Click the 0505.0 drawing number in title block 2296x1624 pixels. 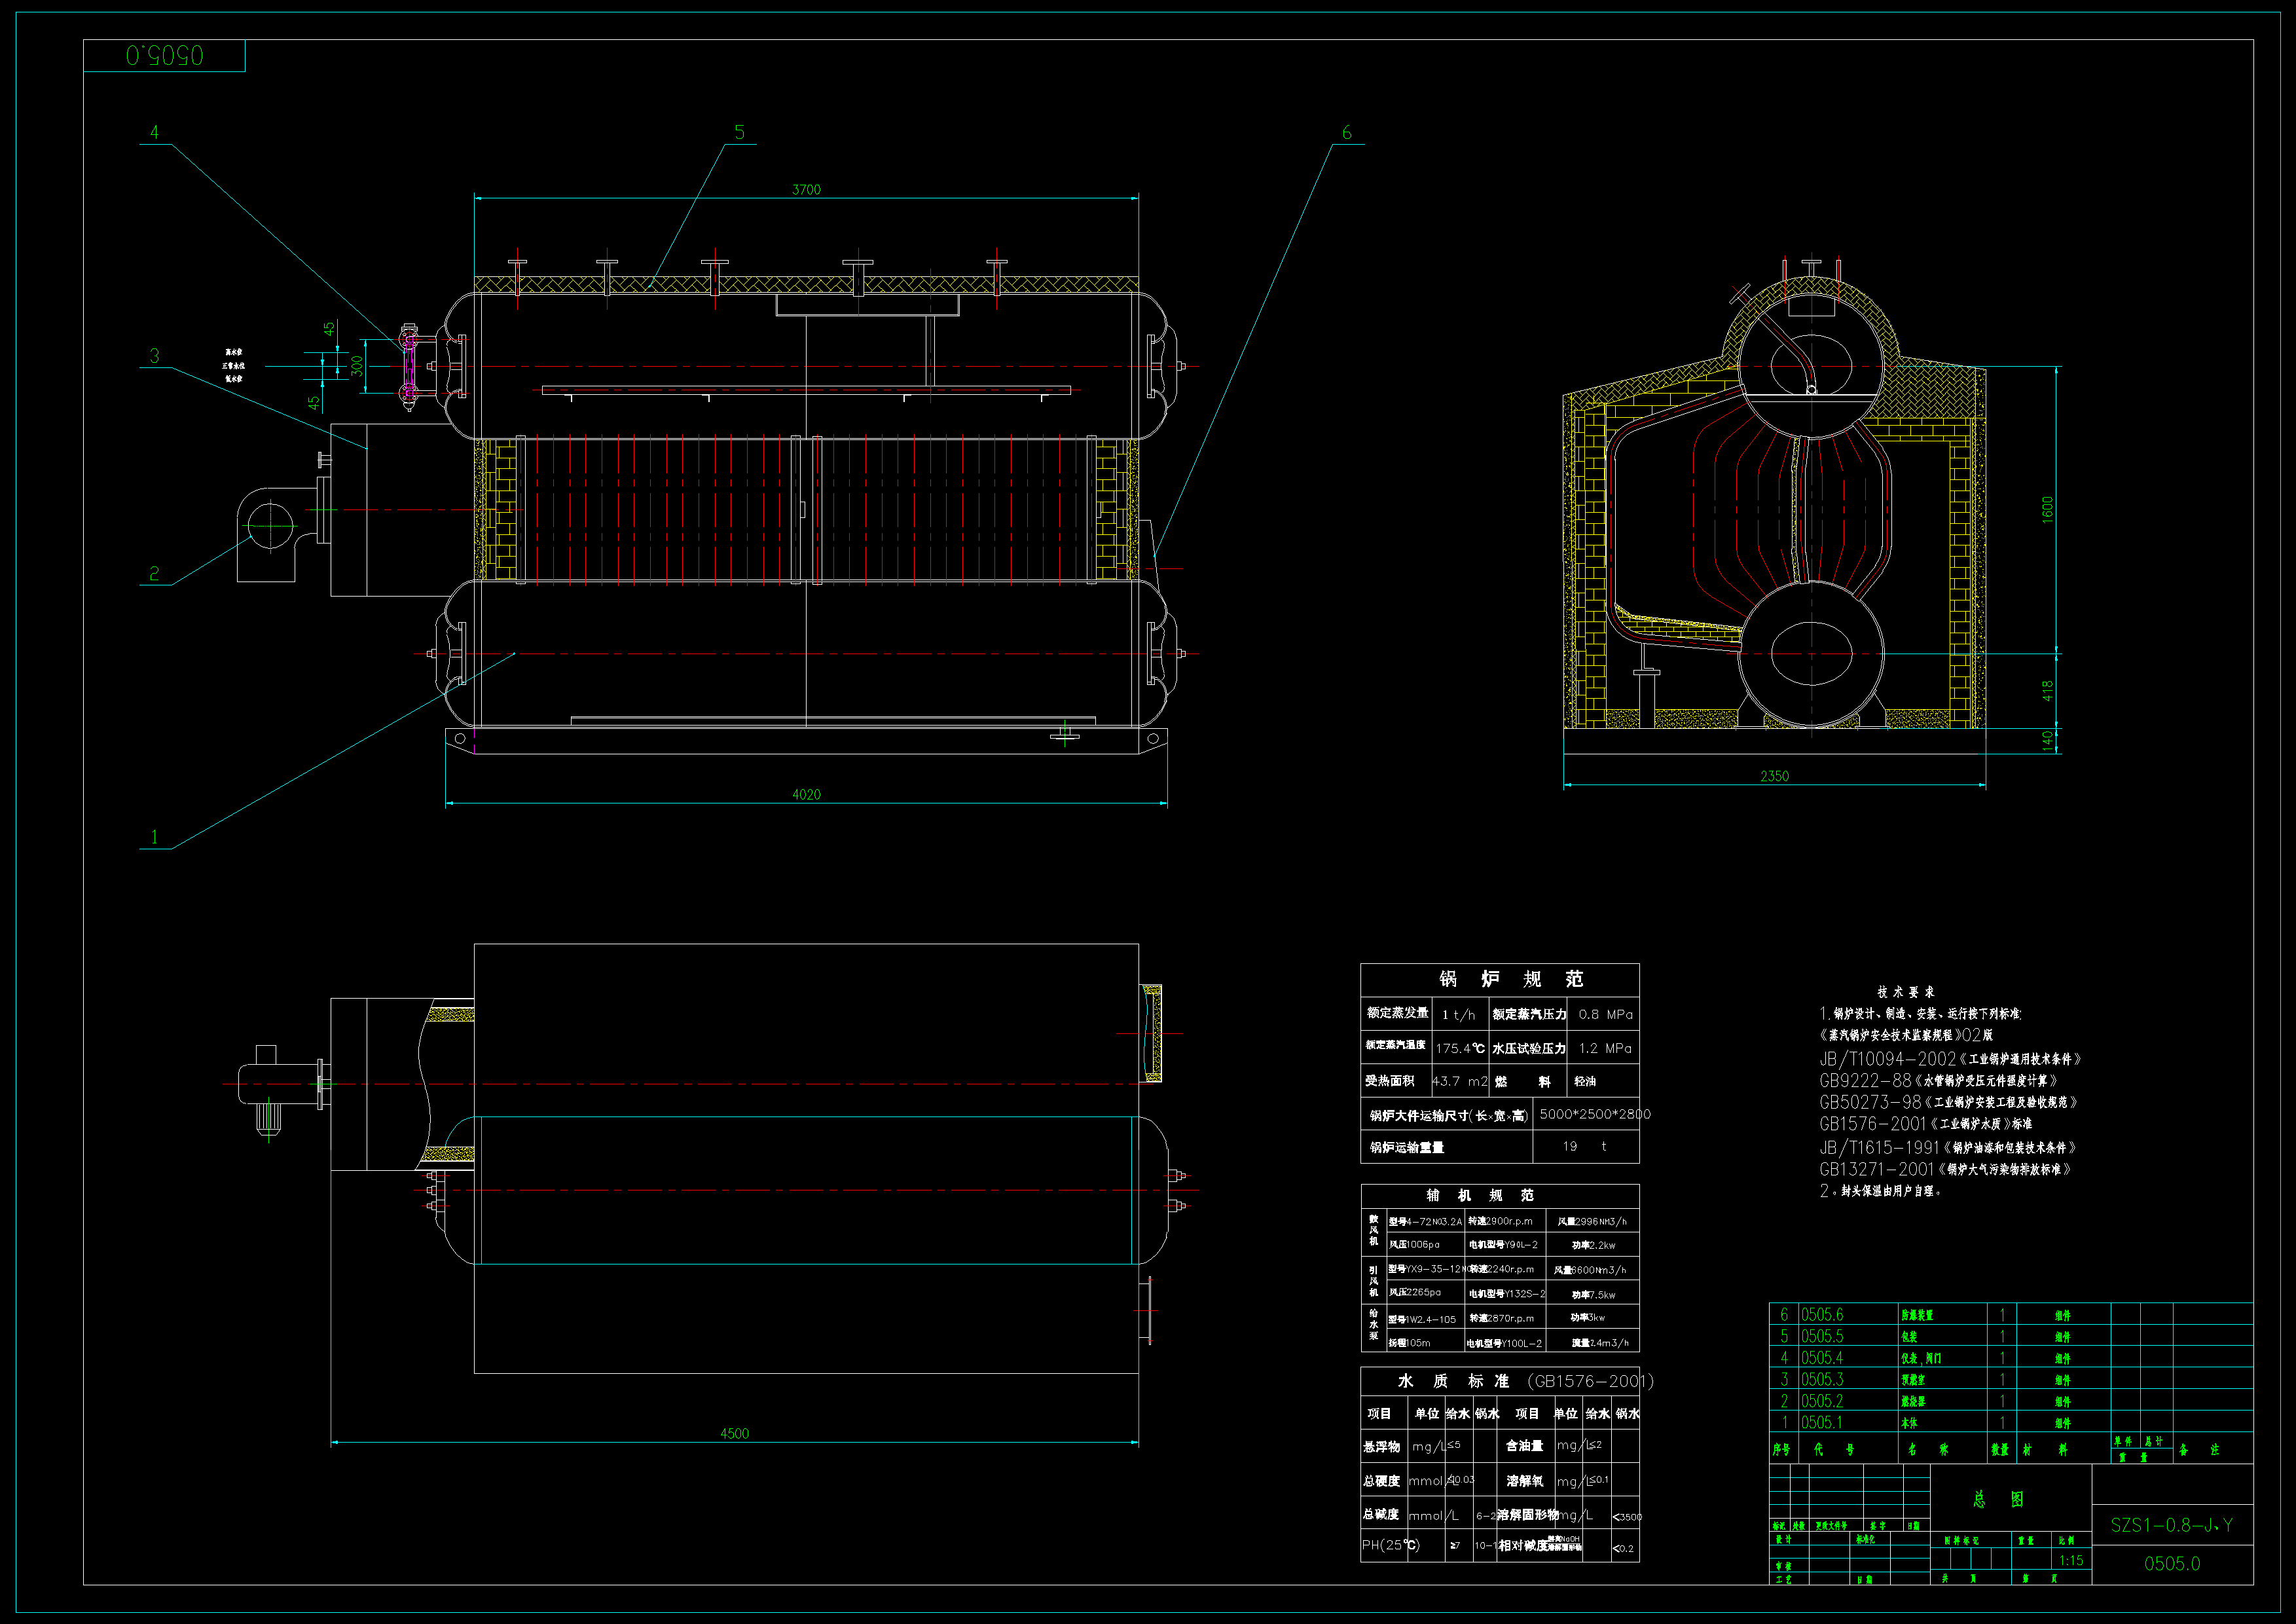point(2172,1563)
